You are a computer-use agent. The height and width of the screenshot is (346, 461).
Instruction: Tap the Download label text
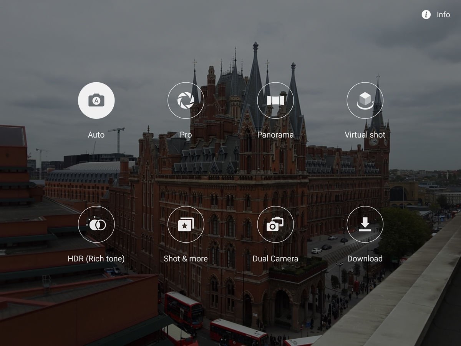[x=365, y=259]
